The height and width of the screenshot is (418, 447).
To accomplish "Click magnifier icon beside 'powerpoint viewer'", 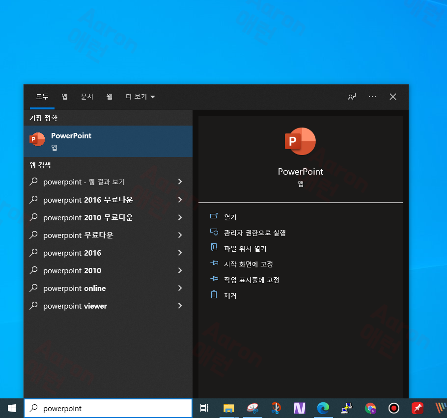I will tap(33, 306).
